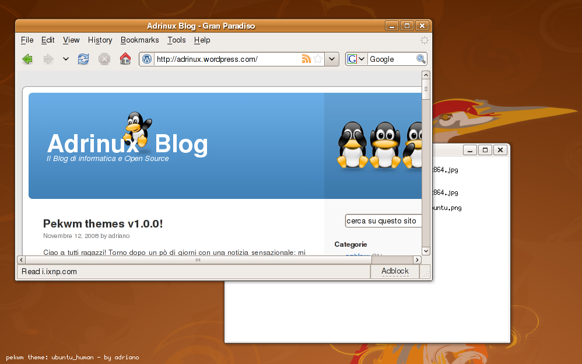Screen dimensions: 582x364
Task: Open the View menu
Action: (x=71, y=40)
